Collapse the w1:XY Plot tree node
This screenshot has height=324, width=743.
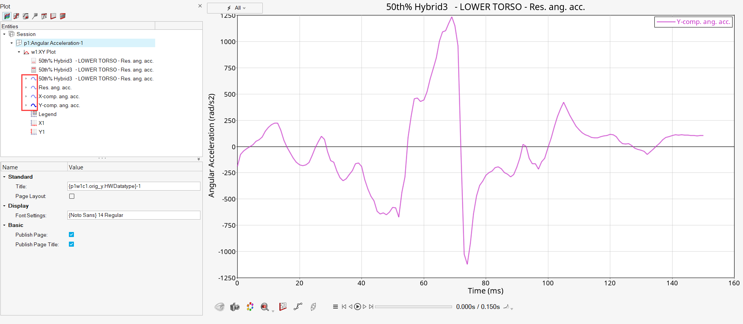click(x=19, y=52)
